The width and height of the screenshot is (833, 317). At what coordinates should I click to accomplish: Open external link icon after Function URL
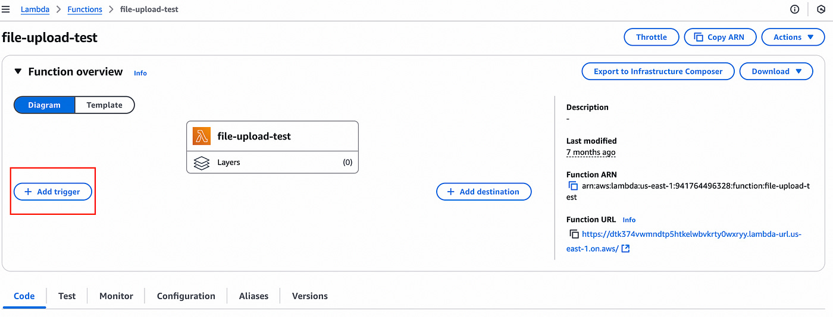(x=625, y=249)
